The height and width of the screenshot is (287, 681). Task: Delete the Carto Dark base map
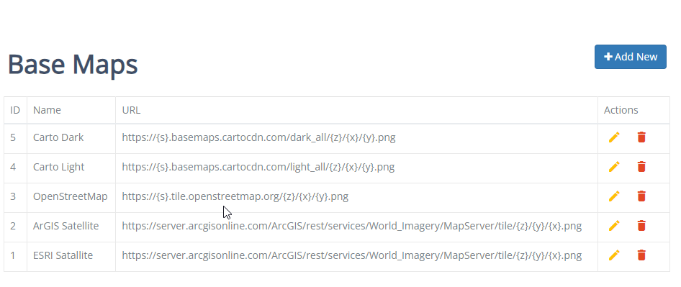[x=641, y=137]
